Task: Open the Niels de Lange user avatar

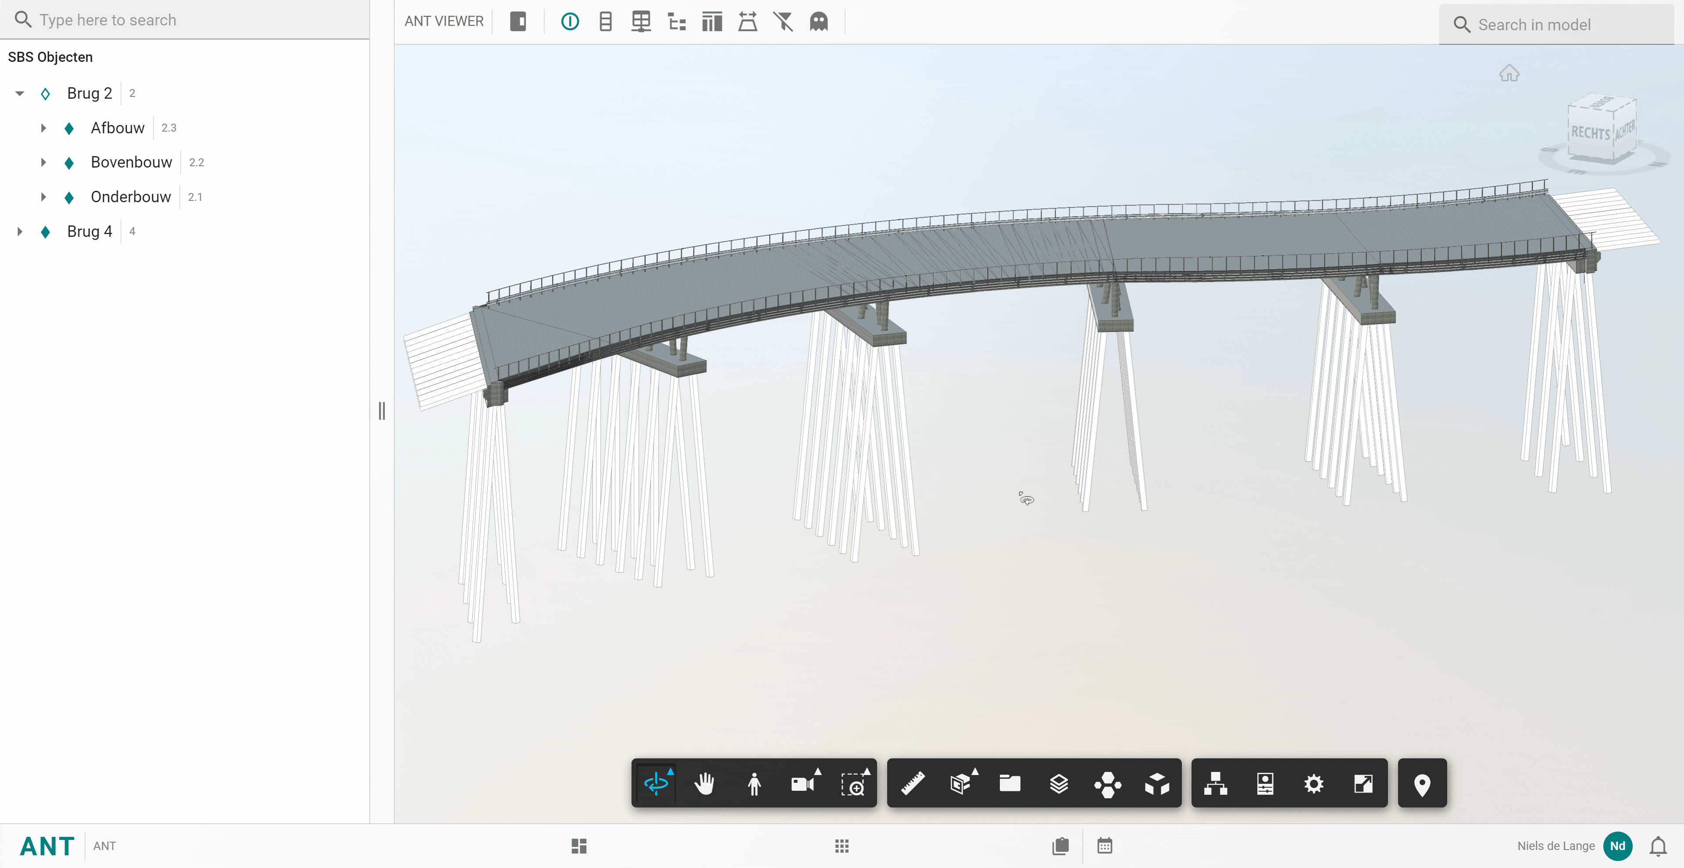Action: (x=1617, y=846)
